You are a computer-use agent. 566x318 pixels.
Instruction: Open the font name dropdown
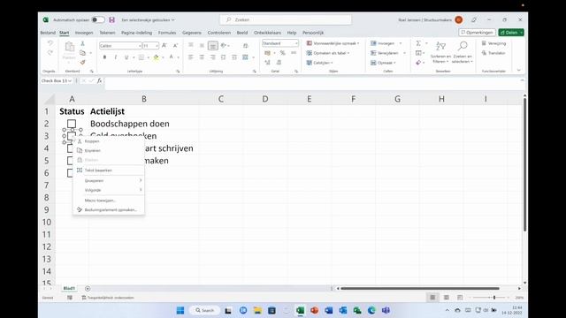click(x=140, y=46)
